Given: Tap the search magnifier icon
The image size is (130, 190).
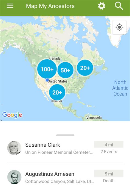Looking at the screenshot, I should 119,6.
